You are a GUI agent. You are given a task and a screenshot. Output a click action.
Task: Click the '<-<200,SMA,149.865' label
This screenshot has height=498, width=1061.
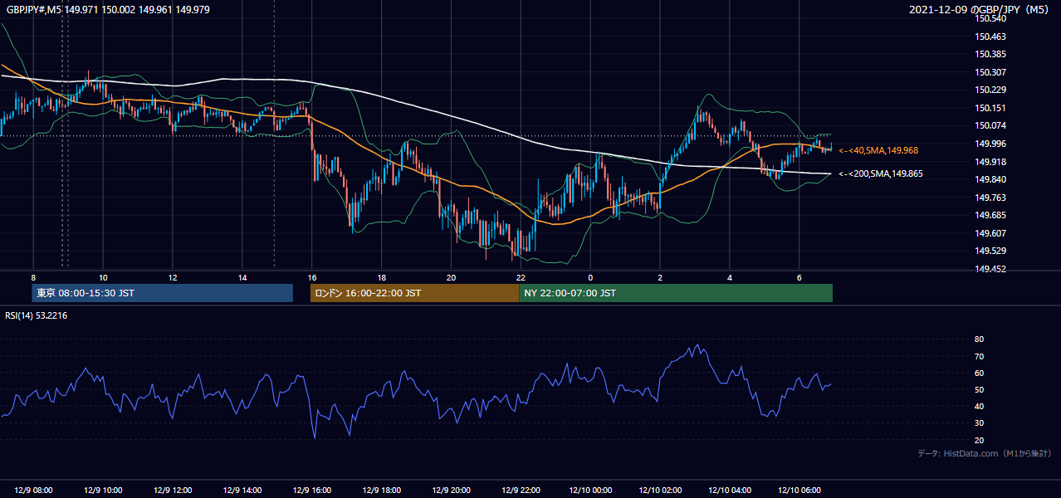point(880,174)
